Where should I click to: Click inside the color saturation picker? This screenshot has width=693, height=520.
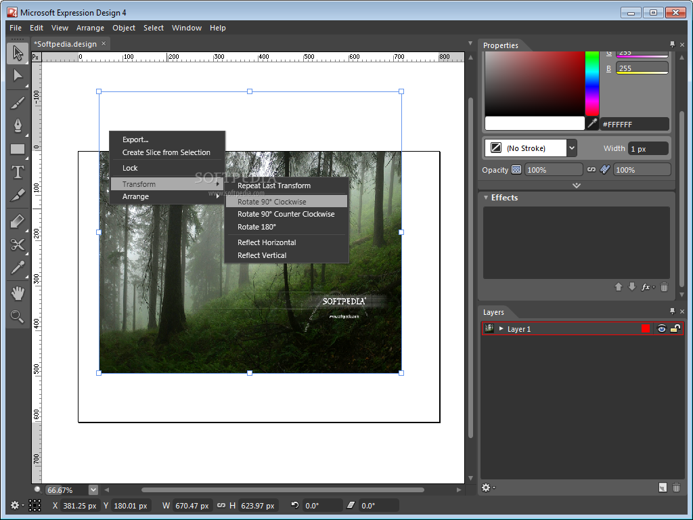[x=535, y=83]
